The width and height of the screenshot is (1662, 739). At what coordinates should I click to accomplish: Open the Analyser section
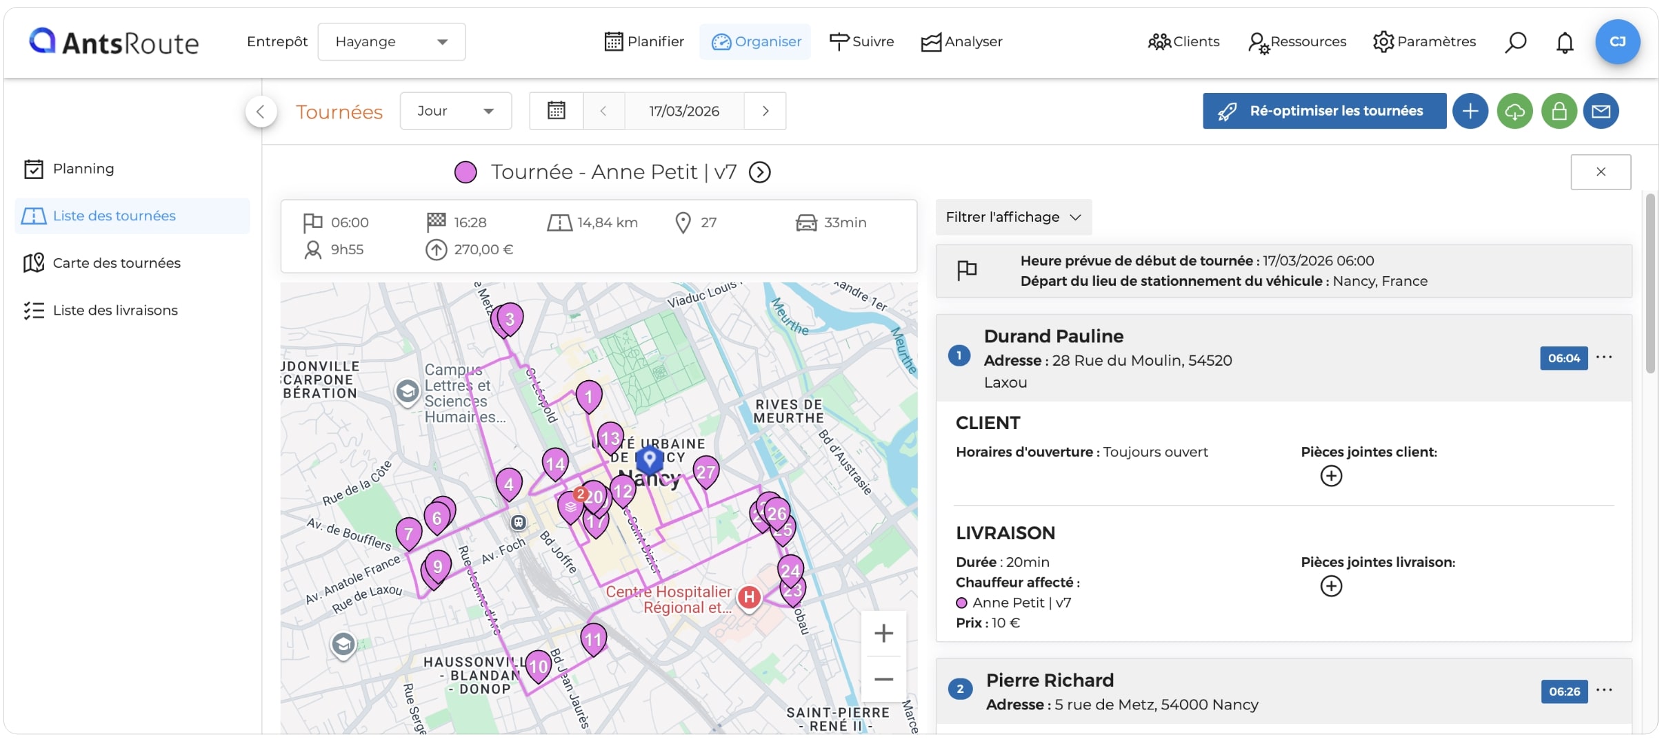pos(961,42)
